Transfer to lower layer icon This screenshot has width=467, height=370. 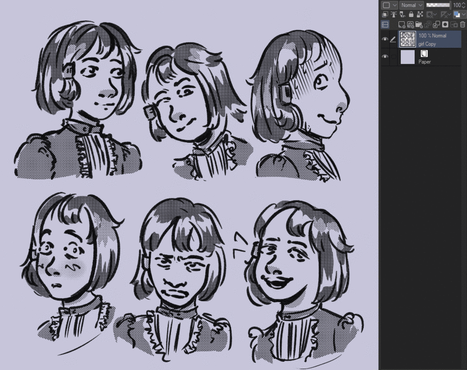click(x=428, y=24)
